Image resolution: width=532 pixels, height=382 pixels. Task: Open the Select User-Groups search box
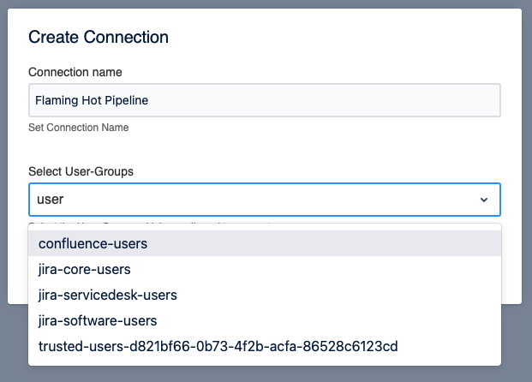point(265,200)
